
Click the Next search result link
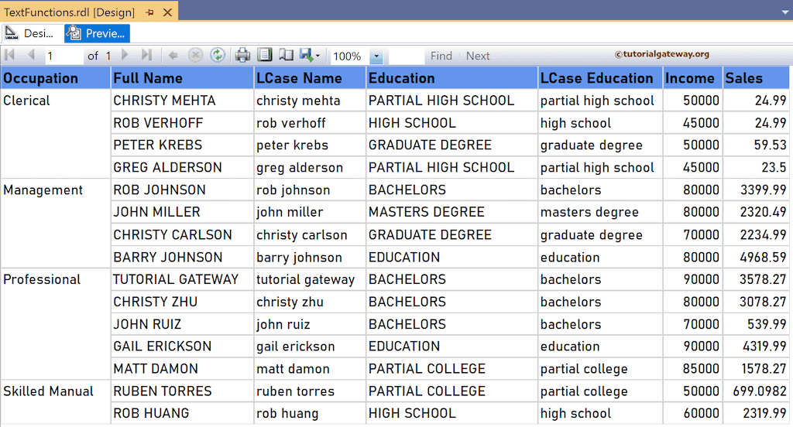click(x=478, y=56)
